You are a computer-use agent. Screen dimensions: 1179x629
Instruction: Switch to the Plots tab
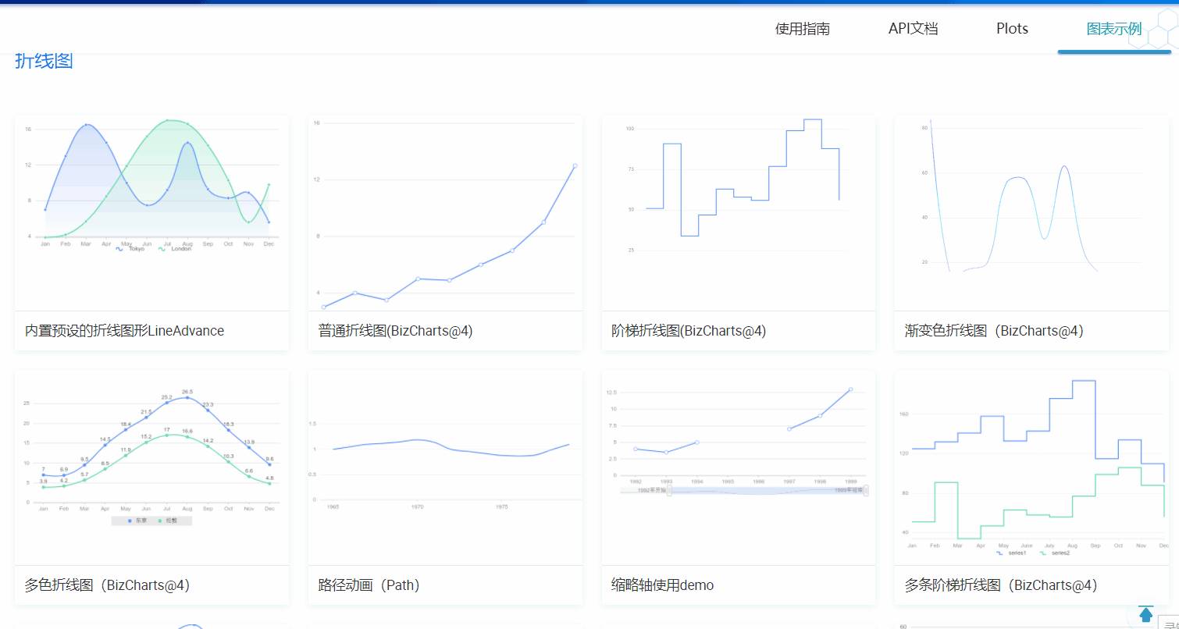(x=1011, y=28)
